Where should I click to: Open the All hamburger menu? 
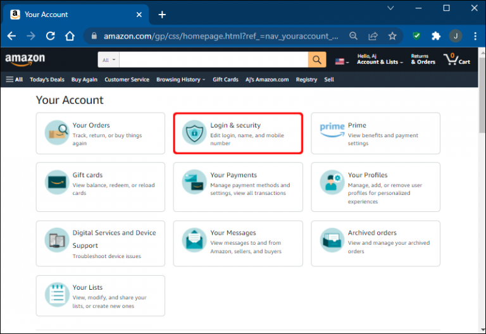pyautogui.click(x=15, y=80)
